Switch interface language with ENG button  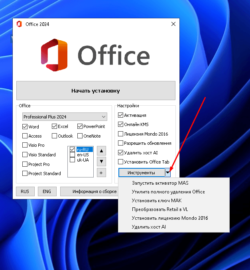coord(47,191)
